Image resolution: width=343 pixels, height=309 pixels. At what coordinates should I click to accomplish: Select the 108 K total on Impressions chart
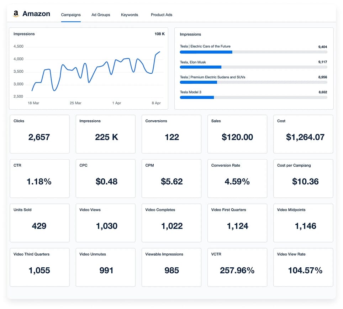pyautogui.click(x=159, y=34)
